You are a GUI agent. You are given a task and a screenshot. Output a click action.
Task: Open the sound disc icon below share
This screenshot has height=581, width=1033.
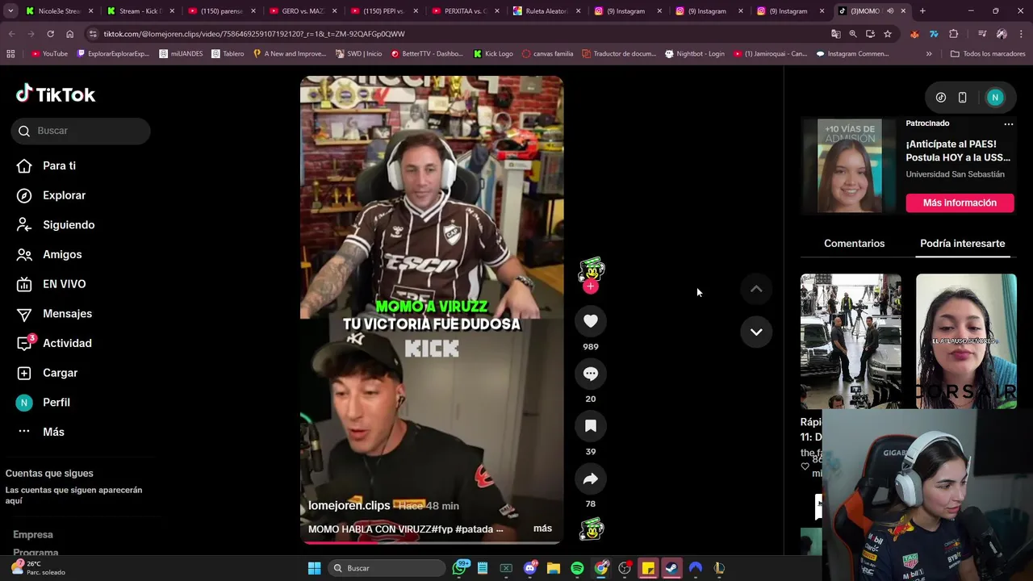click(592, 529)
